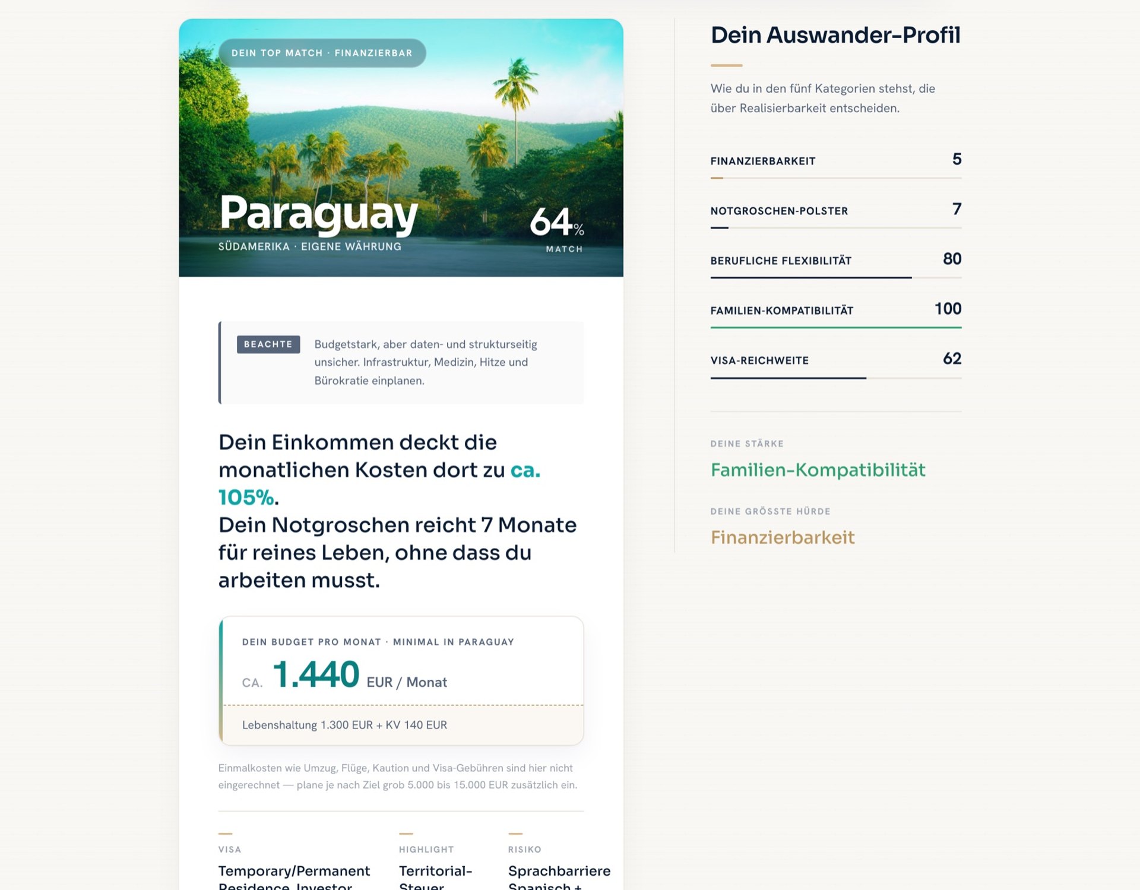Click the RISIKO column heading

(524, 850)
